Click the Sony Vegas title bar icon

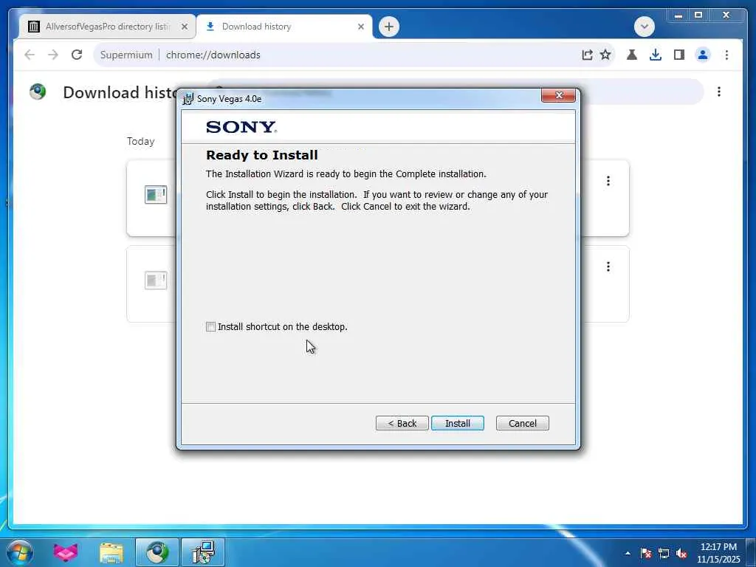coord(188,99)
